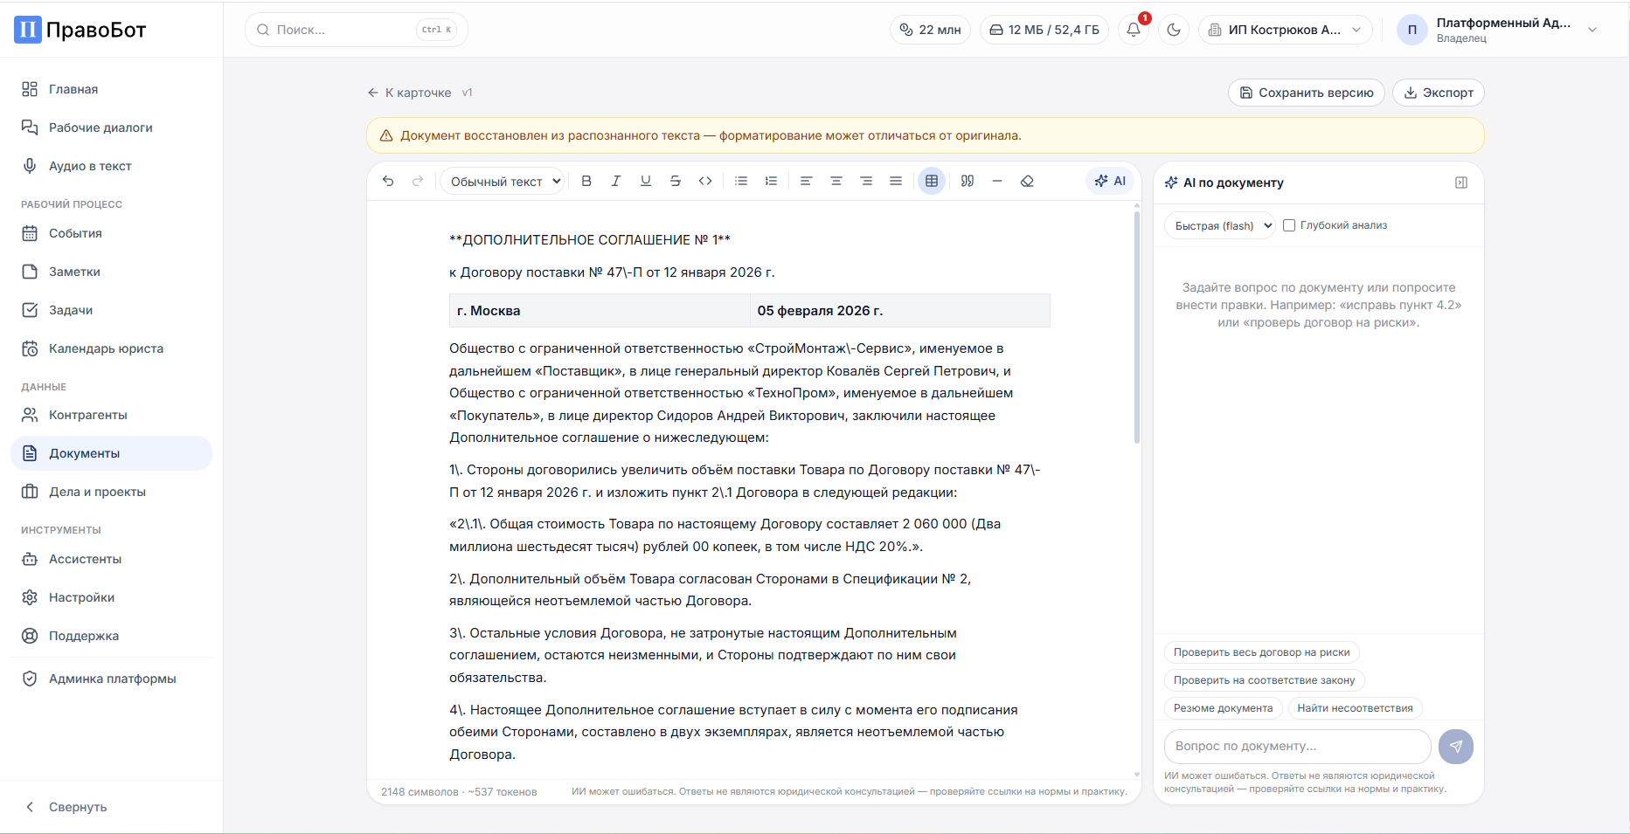Viewport: 1630px width, 834px height.
Task: Open the Контрагенты section
Action: 111,415
